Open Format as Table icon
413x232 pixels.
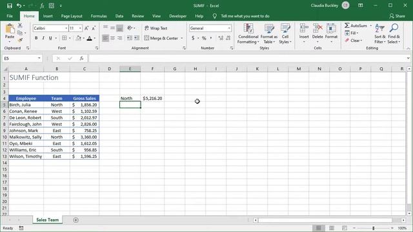tap(269, 28)
